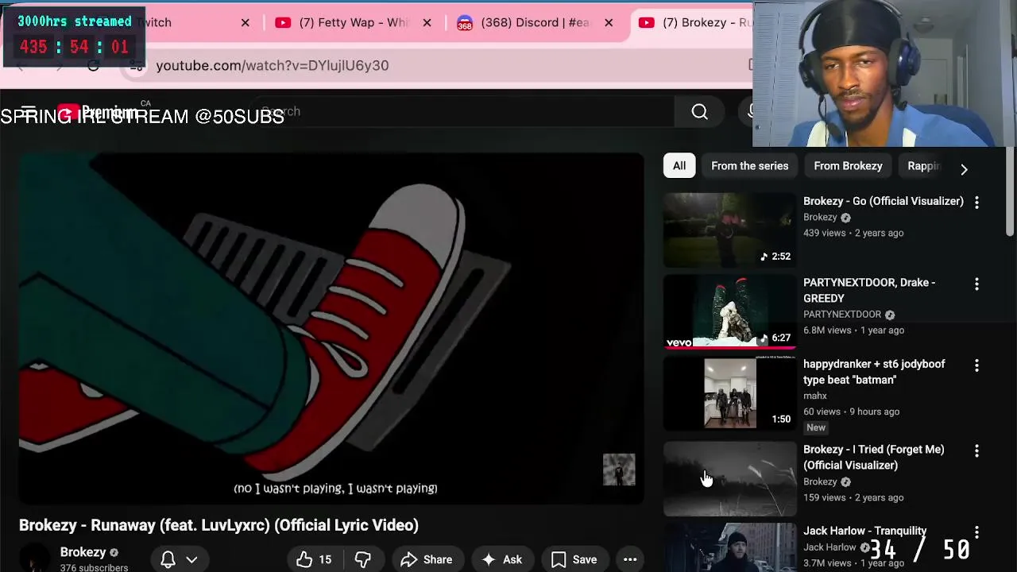Open the batman type beat thumbnail

[x=729, y=393]
